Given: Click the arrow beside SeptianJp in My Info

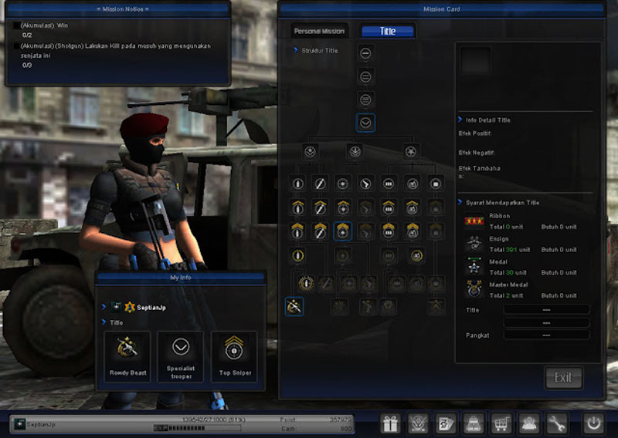Looking at the screenshot, I should pos(104,307).
